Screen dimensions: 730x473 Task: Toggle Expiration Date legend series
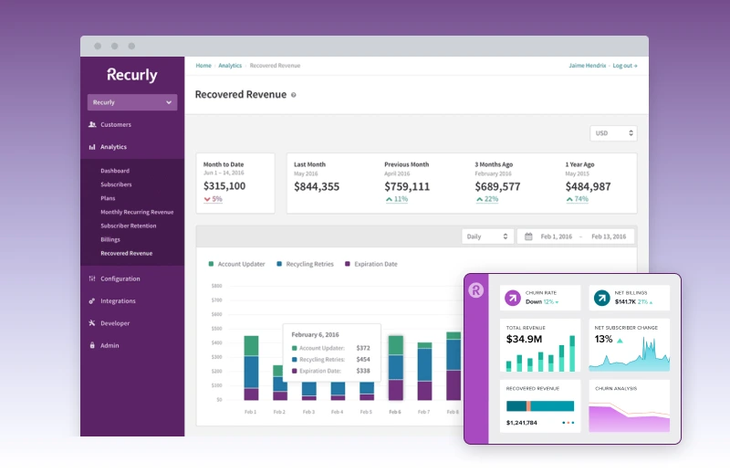click(x=371, y=264)
